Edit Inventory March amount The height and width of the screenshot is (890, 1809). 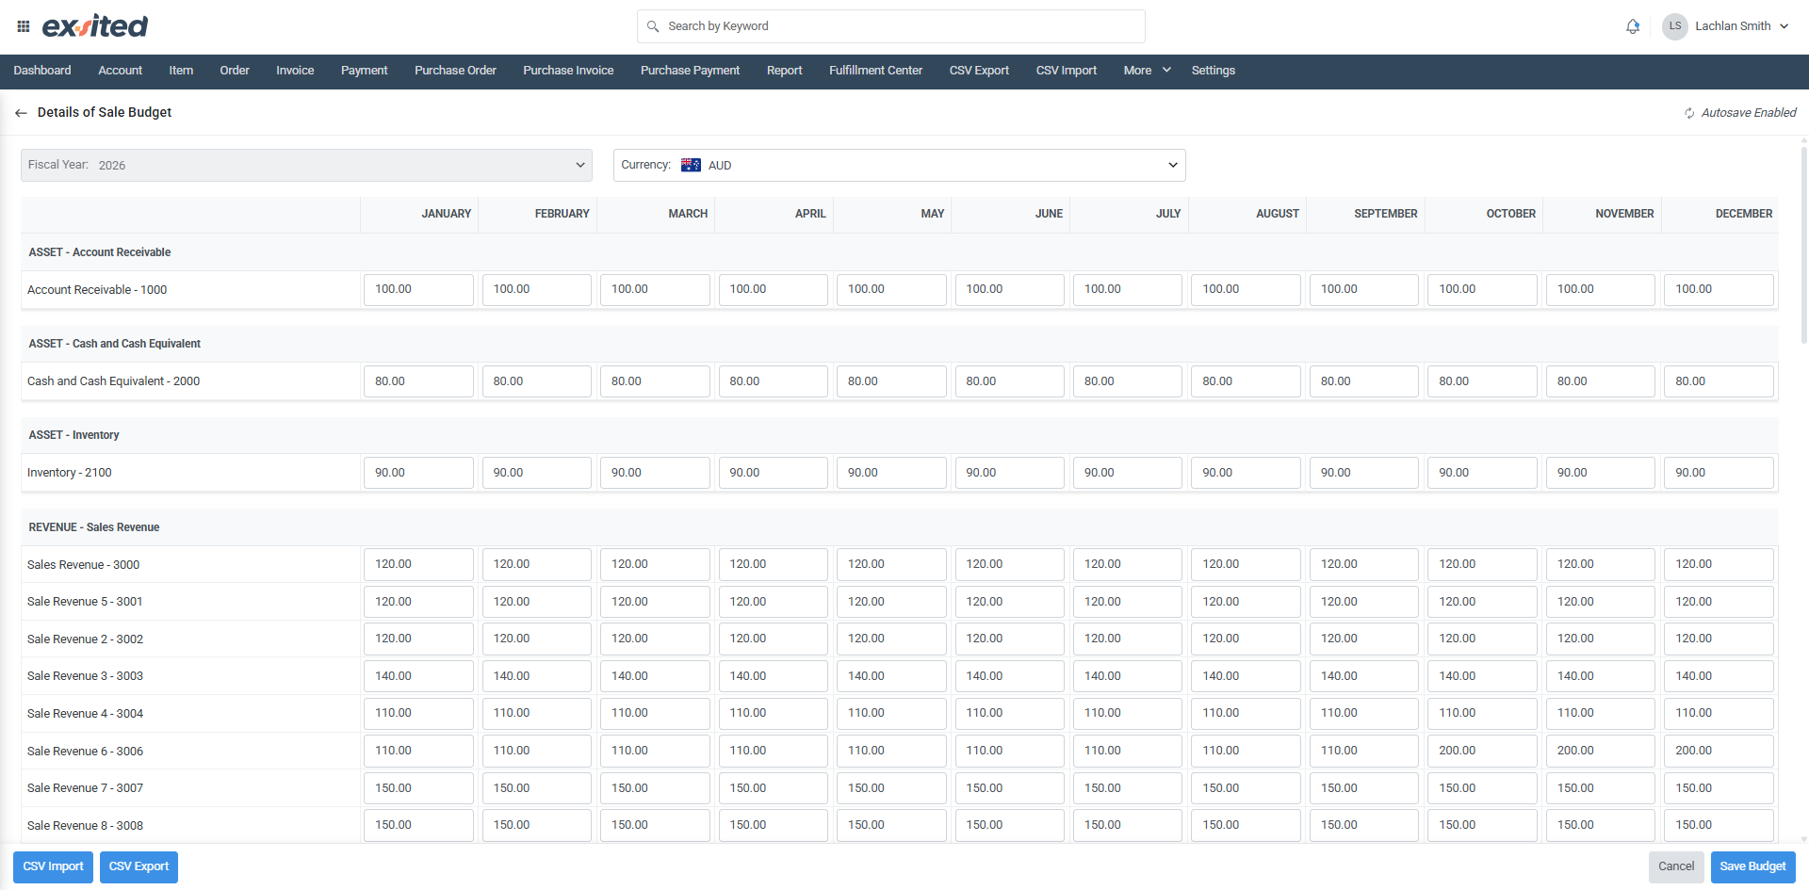click(x=655, y=473)
